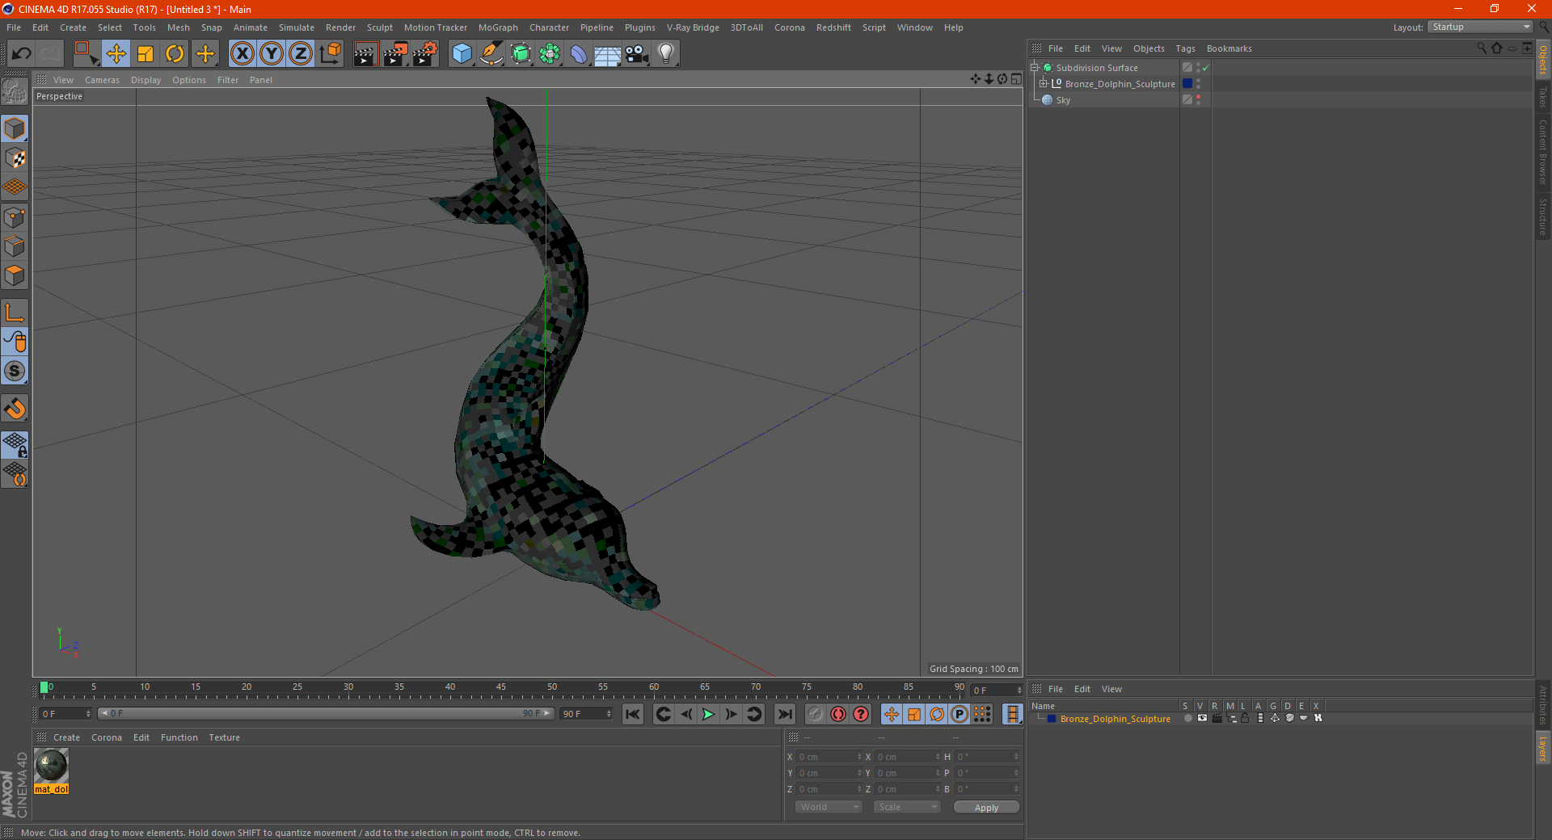The image size is (1552, 840).
Task: Click the blue layer color swatch of Bronze_Dolphin_Sculpture
Action: pyautogui.click(x=1187, y=84)
